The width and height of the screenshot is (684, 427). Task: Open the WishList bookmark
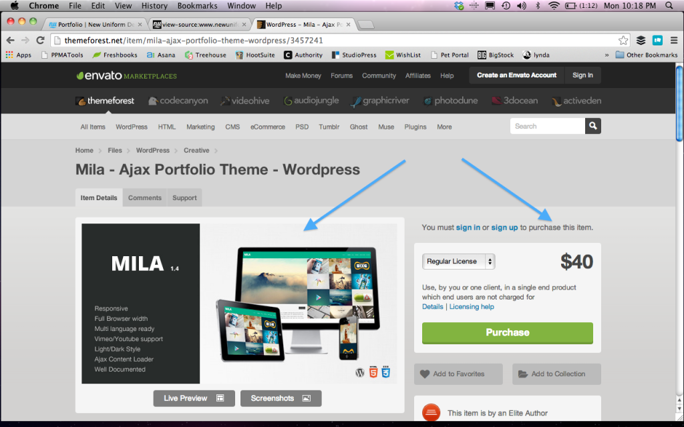[403, 55]
